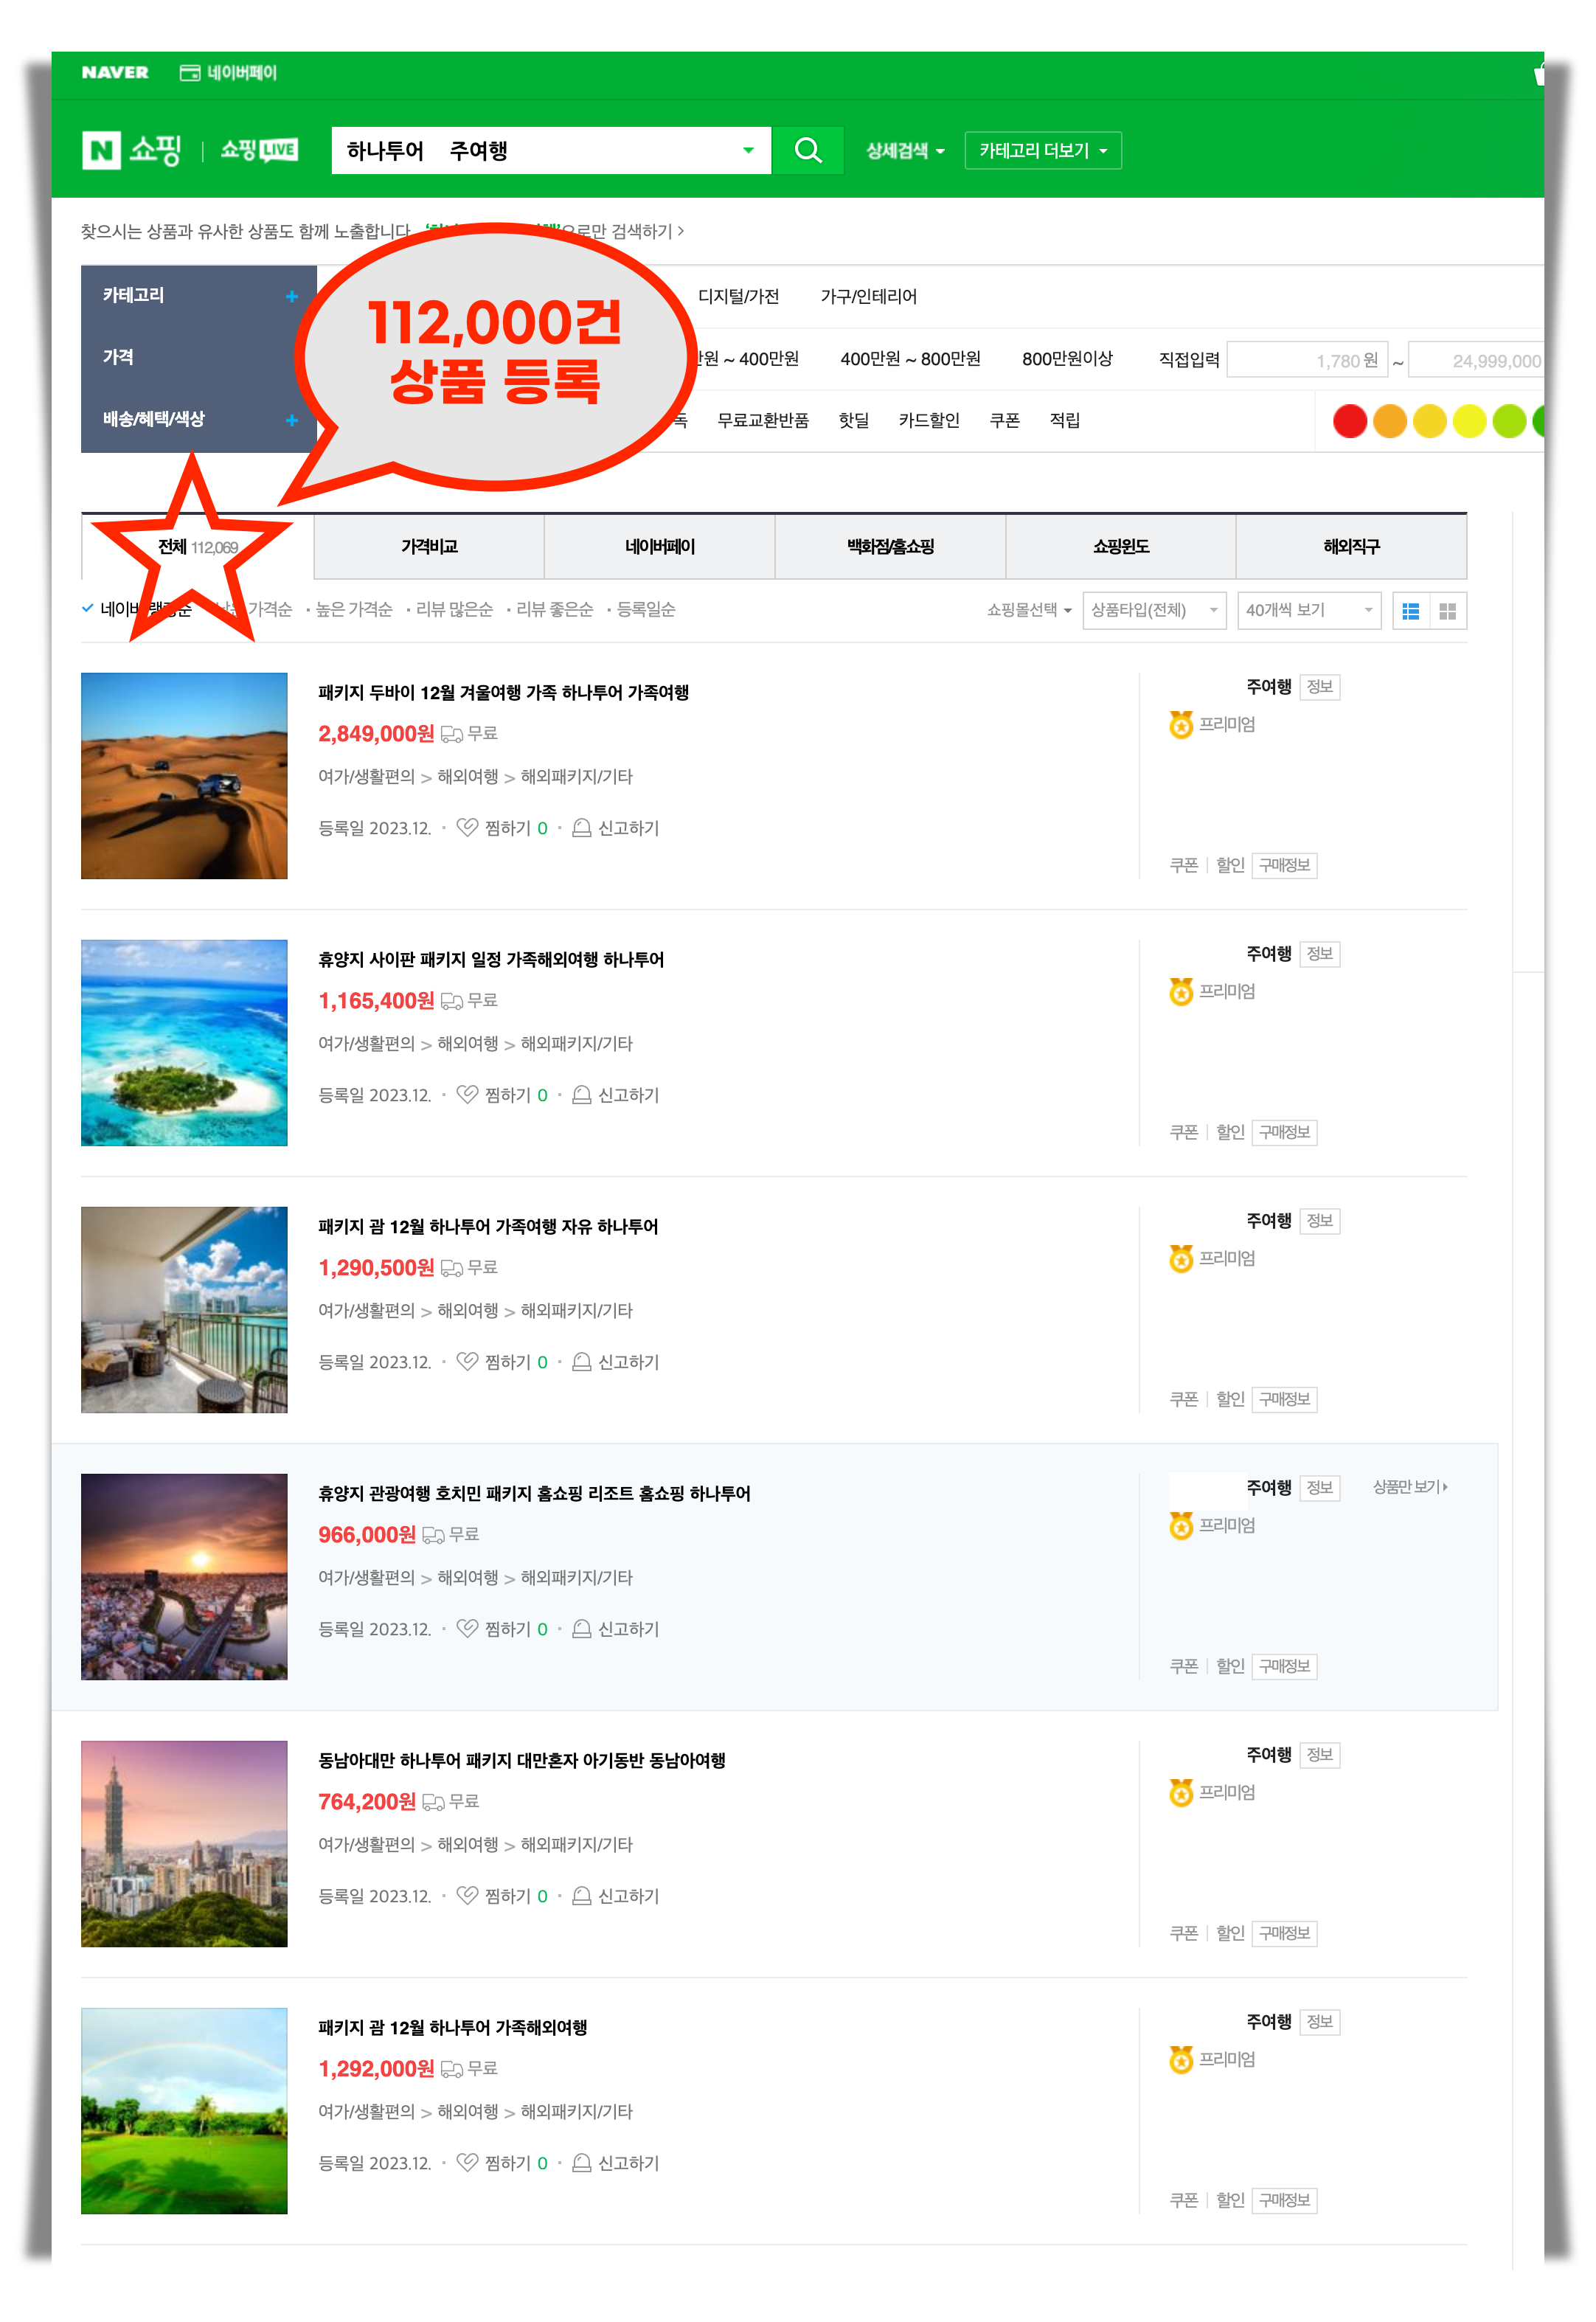Viewport: 1596px width, 2322px height.
Task: Open the rainbow golf course thumbnail
Action: coord(184,2111)
